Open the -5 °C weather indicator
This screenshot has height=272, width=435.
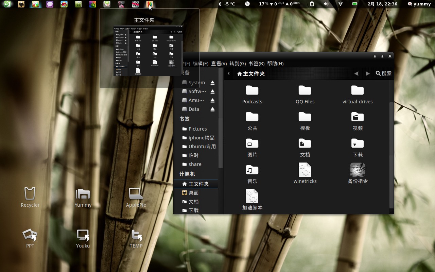227,4
